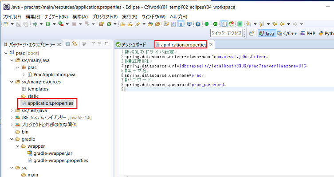Click the Debug bug icon

[35, 24]
